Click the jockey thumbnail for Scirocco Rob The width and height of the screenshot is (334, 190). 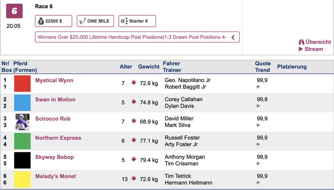pos(22,122)
